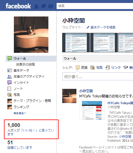Focus the 検索 search box
Image resolution: width=133 pixels, height=153 pixels.
coord(95,6)
